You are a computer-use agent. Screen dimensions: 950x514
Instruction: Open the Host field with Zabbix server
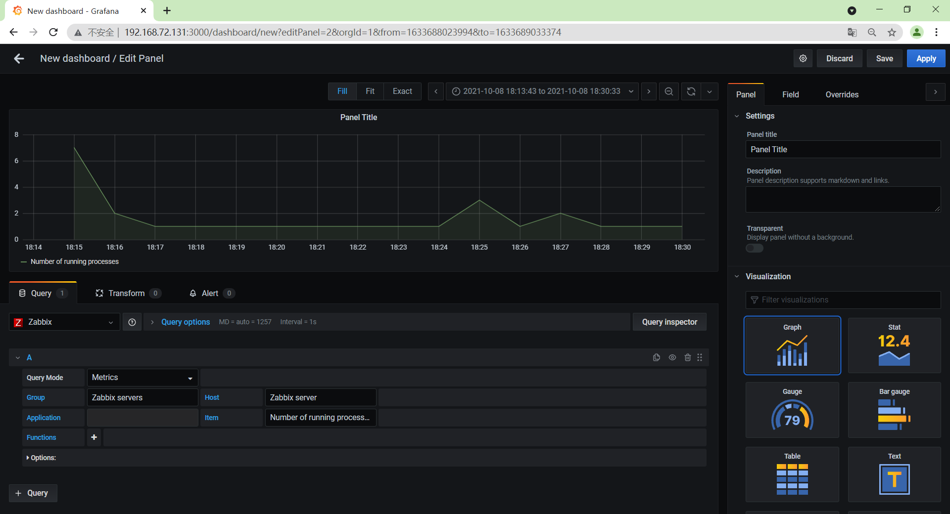coord(321,397)
